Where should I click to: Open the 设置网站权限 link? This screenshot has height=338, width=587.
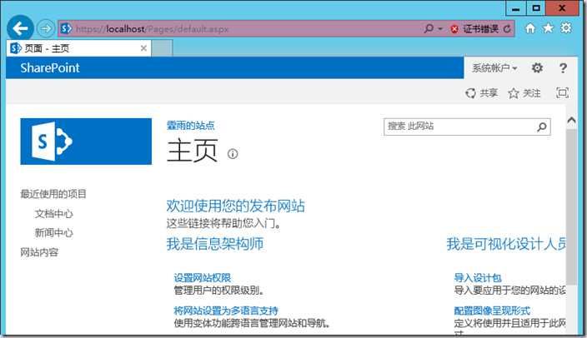click(203, 278)
